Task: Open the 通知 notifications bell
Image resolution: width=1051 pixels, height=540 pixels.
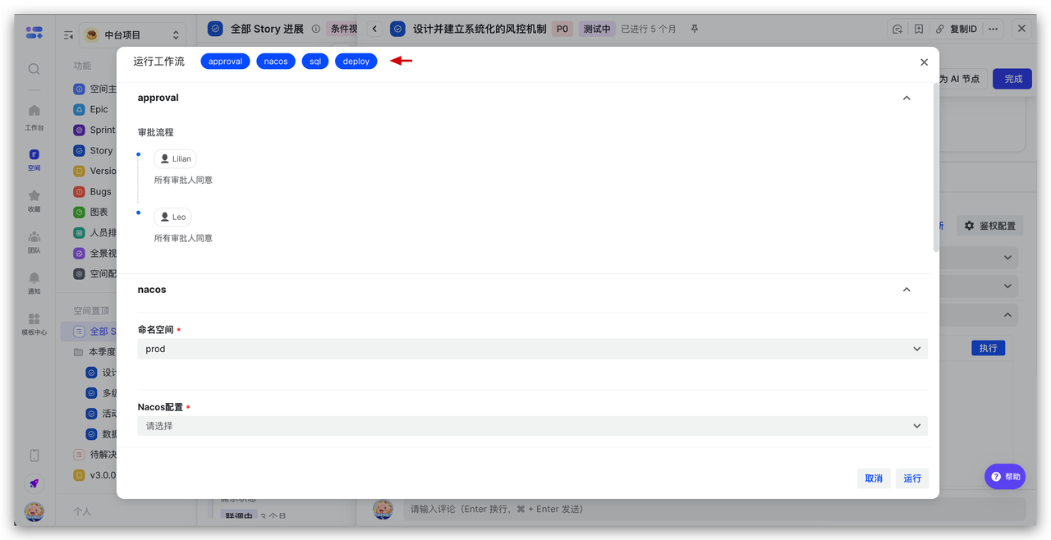Action: click(x=34, y=281)
